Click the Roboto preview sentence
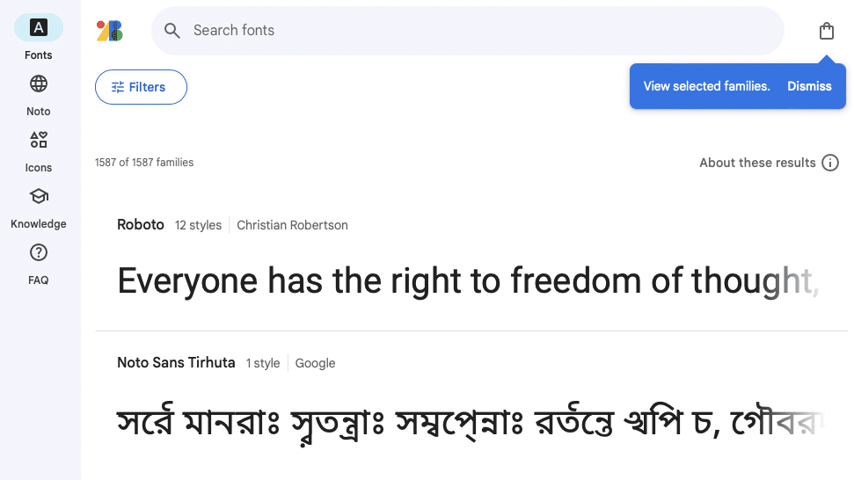854x480 pixels. [x=468, y=280]
